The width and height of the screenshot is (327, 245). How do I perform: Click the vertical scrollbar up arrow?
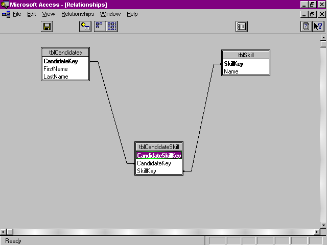[x=323, y=37]
